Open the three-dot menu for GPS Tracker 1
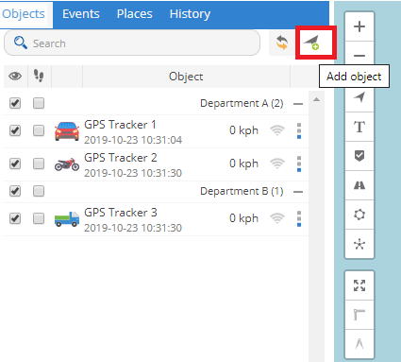 tap(299, 130)
